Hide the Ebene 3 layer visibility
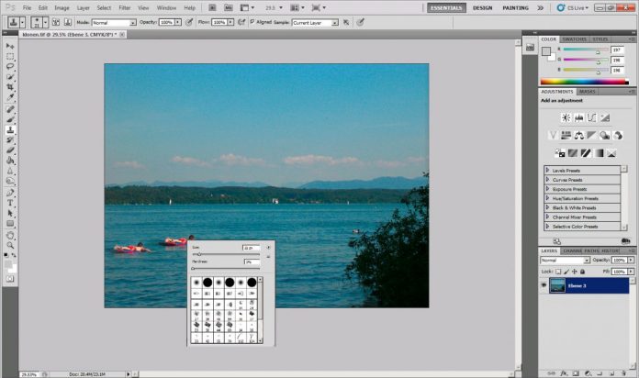This screenshot has height=378, width=639. click(544, 285)
